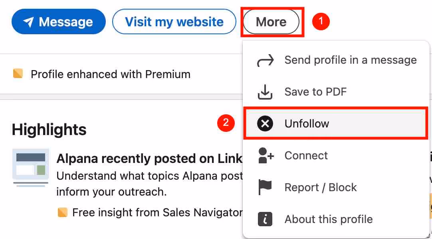This screenshot has width=432, height=239.
Task: Select Report / Block menu option
Action: click(x=321, y=187)
